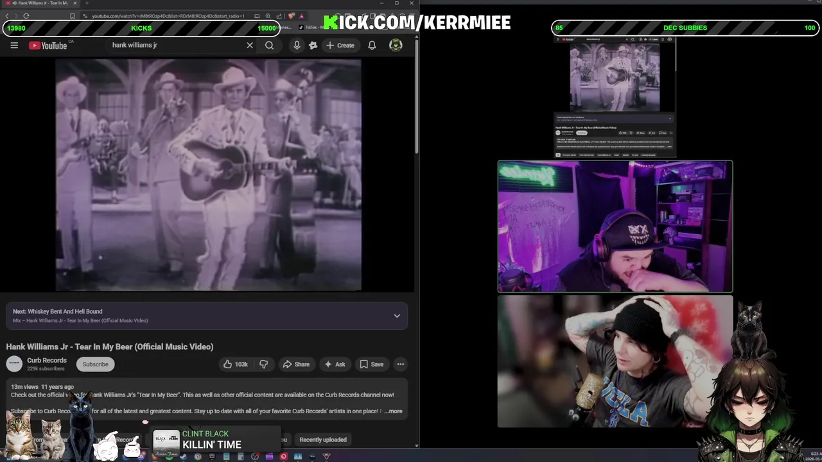Expand the description with ...more
This screenshot has width=822, height=462.
394,411
